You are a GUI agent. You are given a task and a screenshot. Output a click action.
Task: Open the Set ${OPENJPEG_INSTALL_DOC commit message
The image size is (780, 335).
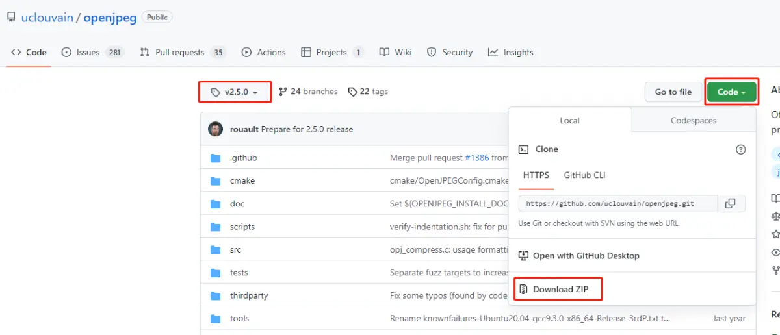(x=449, y=204)
